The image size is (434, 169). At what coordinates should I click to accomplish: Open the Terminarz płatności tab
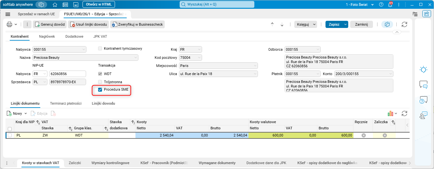[x=66, y=103]
